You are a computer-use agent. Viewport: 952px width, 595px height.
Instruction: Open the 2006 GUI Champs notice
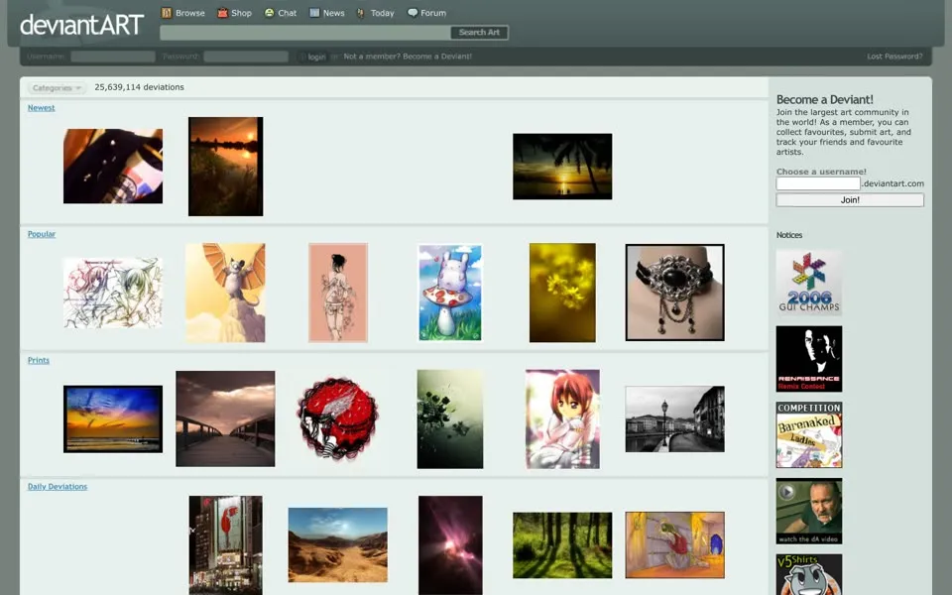pyautogui.click(x=809, y=283)
